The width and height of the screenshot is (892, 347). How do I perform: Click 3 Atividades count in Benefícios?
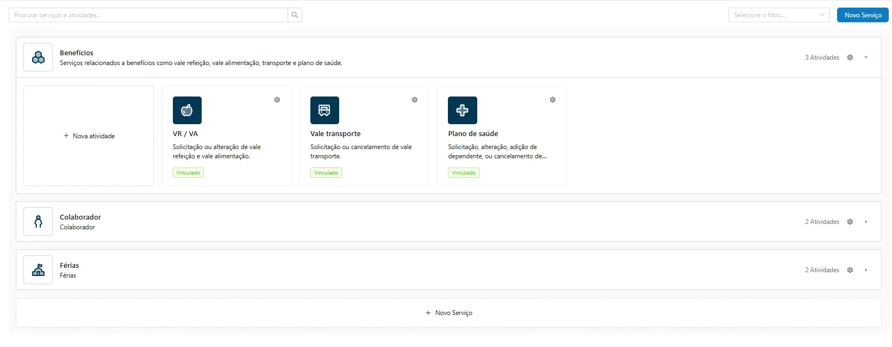(x=822, y=57)
